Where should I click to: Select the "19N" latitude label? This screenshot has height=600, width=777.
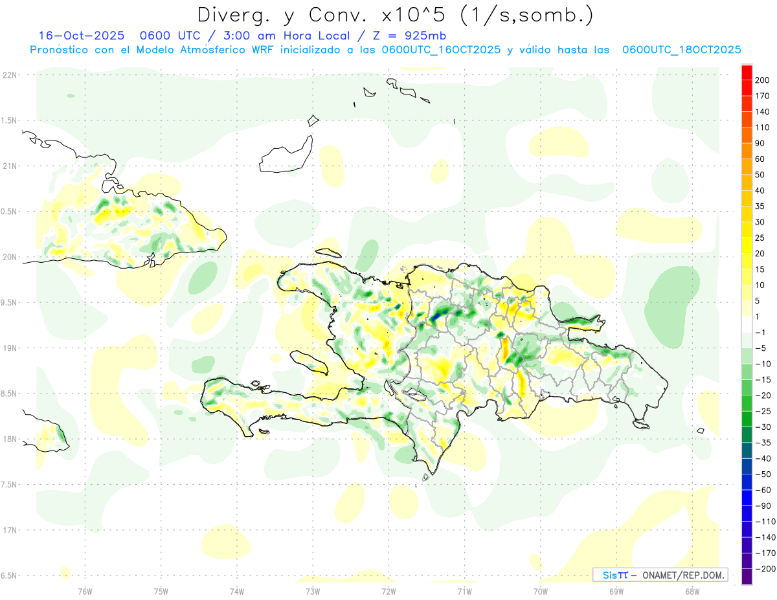9,348
